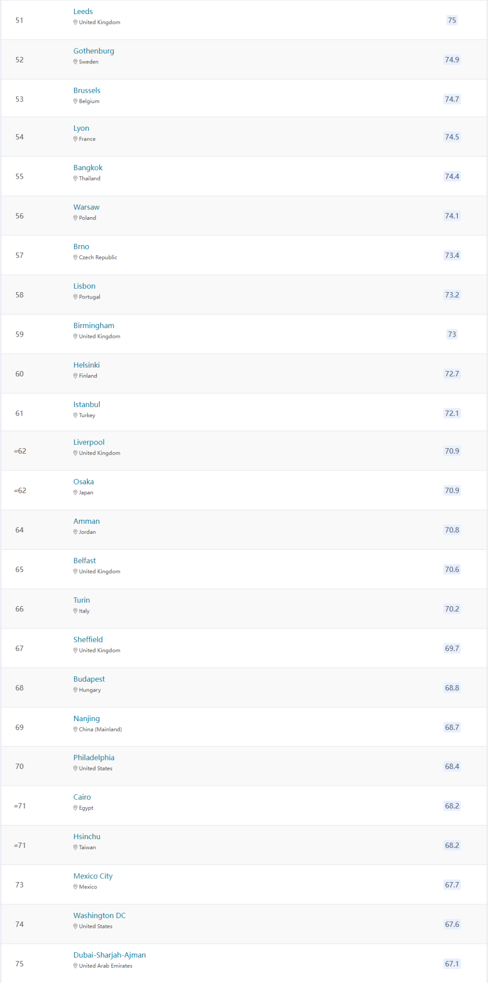This screenshot has height=983, width=488.
Task: Click the location pin before Jordan
Action: click(x=75, y=532)
